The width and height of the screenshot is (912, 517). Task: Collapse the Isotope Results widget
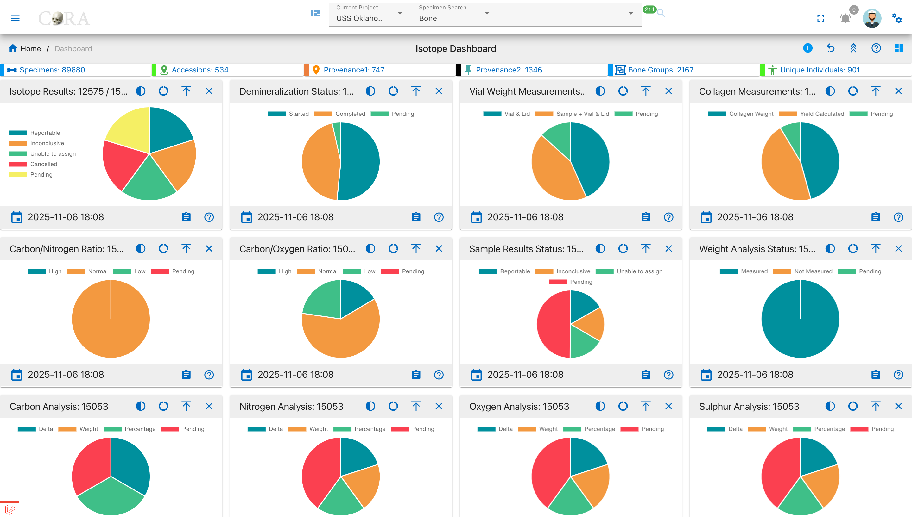point(186,91)
